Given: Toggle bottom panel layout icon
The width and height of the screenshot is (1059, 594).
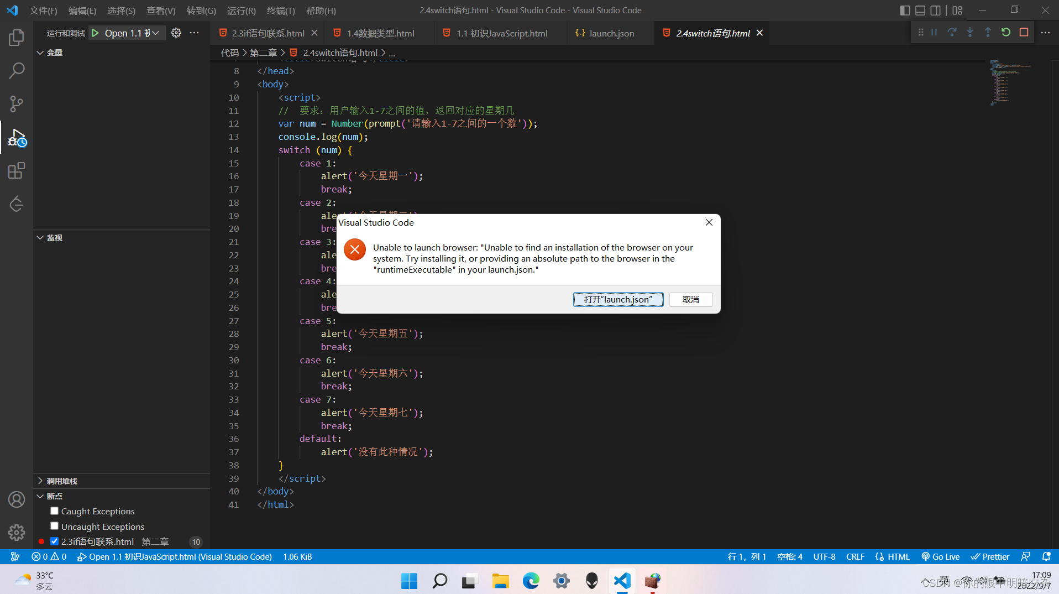Looking at the screenshot, I should [x=920, y=11].
